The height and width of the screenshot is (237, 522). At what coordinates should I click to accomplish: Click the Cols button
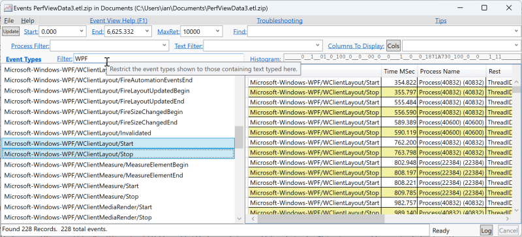(393, 46)
